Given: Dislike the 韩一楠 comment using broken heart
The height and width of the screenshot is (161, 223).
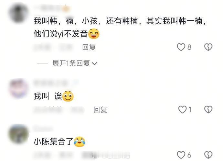Looking at the screenshot, I should [x=208, y=47].
